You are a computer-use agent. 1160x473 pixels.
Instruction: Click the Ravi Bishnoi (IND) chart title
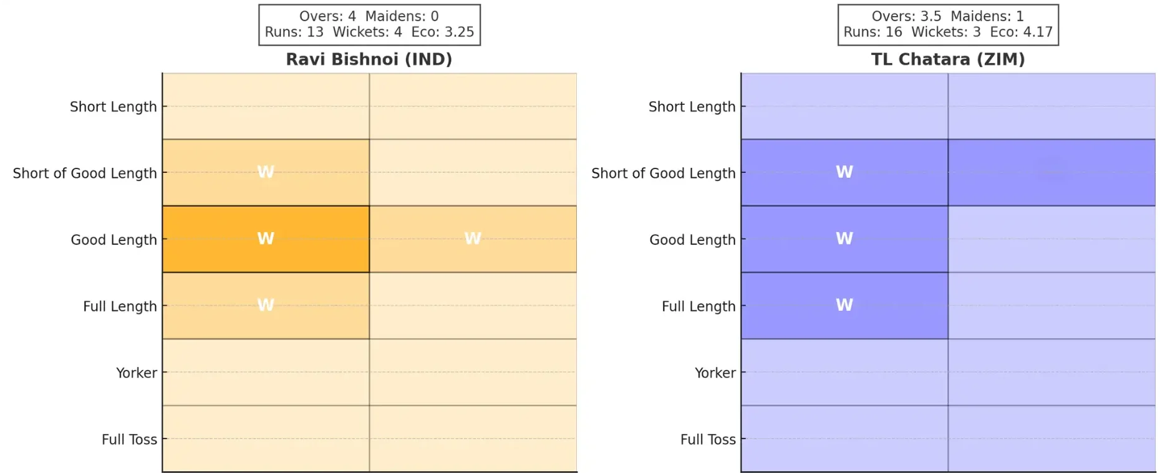[369, 59]
